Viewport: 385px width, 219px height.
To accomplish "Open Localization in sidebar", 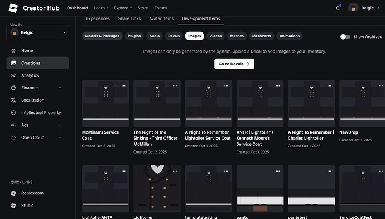I will (37, 101).
